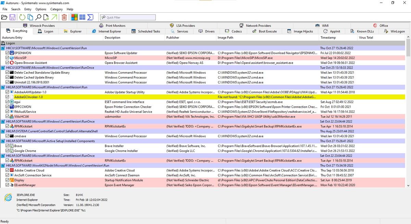Sort by Publisher column header

pyautogui.click(x=190, y=37)
